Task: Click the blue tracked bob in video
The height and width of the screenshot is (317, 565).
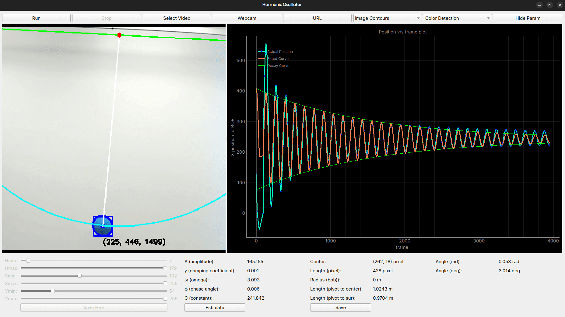Action: [103, 226]
